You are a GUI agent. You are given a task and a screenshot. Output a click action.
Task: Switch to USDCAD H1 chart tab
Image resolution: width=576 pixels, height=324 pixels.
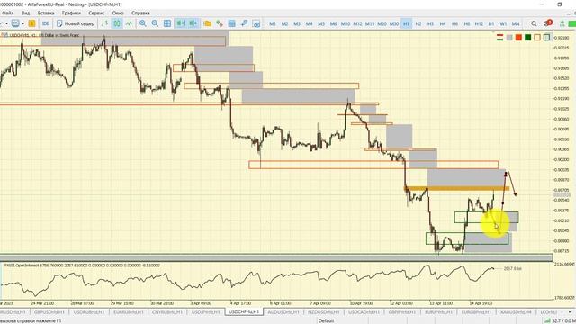[x=364, y=312]
